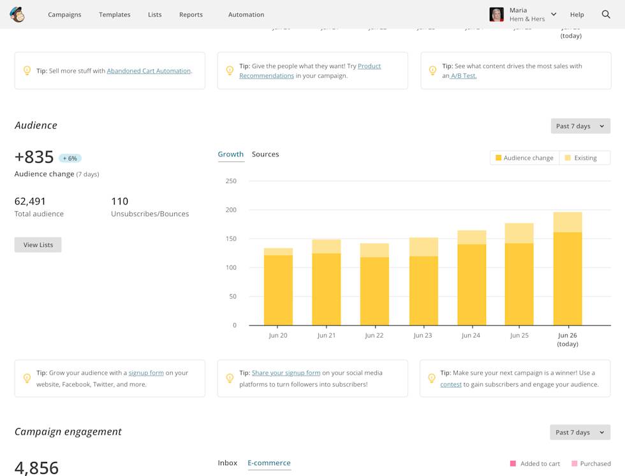Viewport: 625px width, 476px height.
Task: Click the View Lists button
Action: [38, 245]
